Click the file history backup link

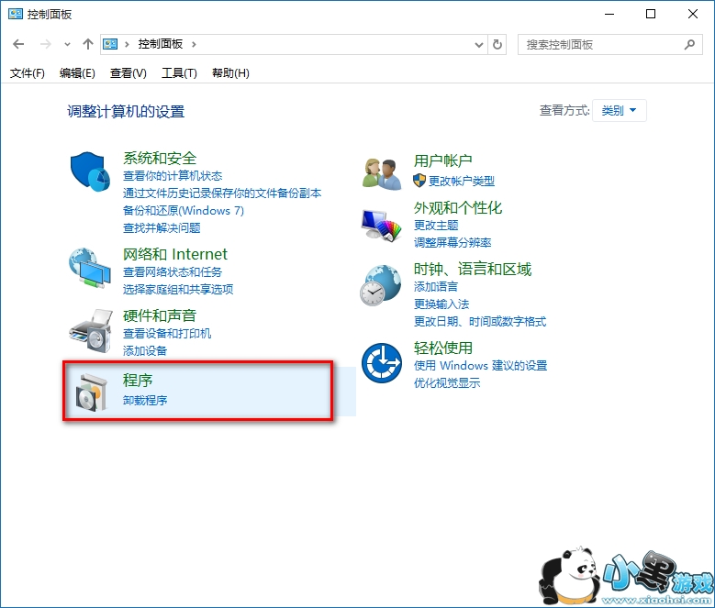[222, 193]
